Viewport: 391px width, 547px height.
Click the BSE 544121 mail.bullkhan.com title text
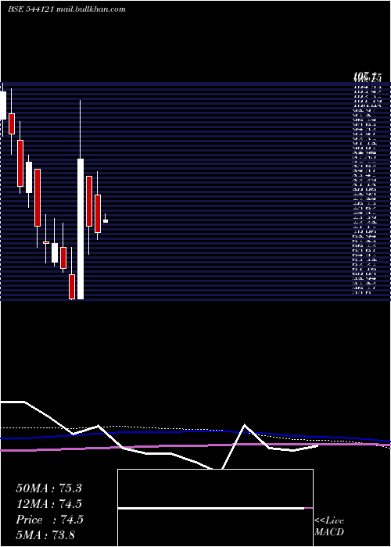(x=66, y=9)
